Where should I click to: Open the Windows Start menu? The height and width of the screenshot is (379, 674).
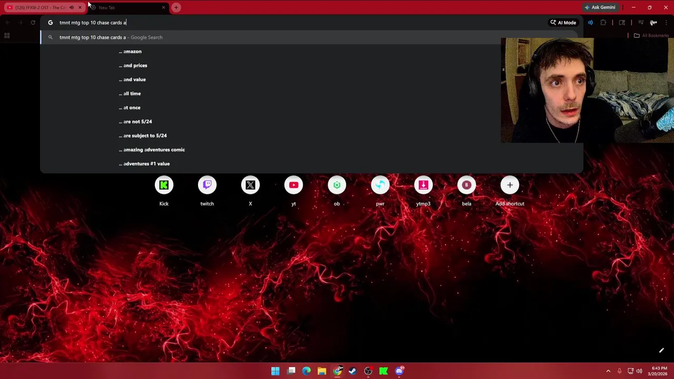pyautogui.click(x=275, y=371)
